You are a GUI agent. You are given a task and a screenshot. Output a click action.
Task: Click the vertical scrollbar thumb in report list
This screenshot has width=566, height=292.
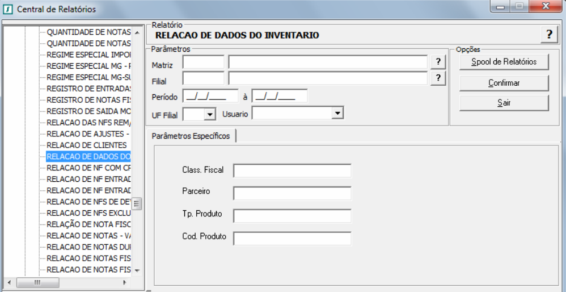(137, 204)
